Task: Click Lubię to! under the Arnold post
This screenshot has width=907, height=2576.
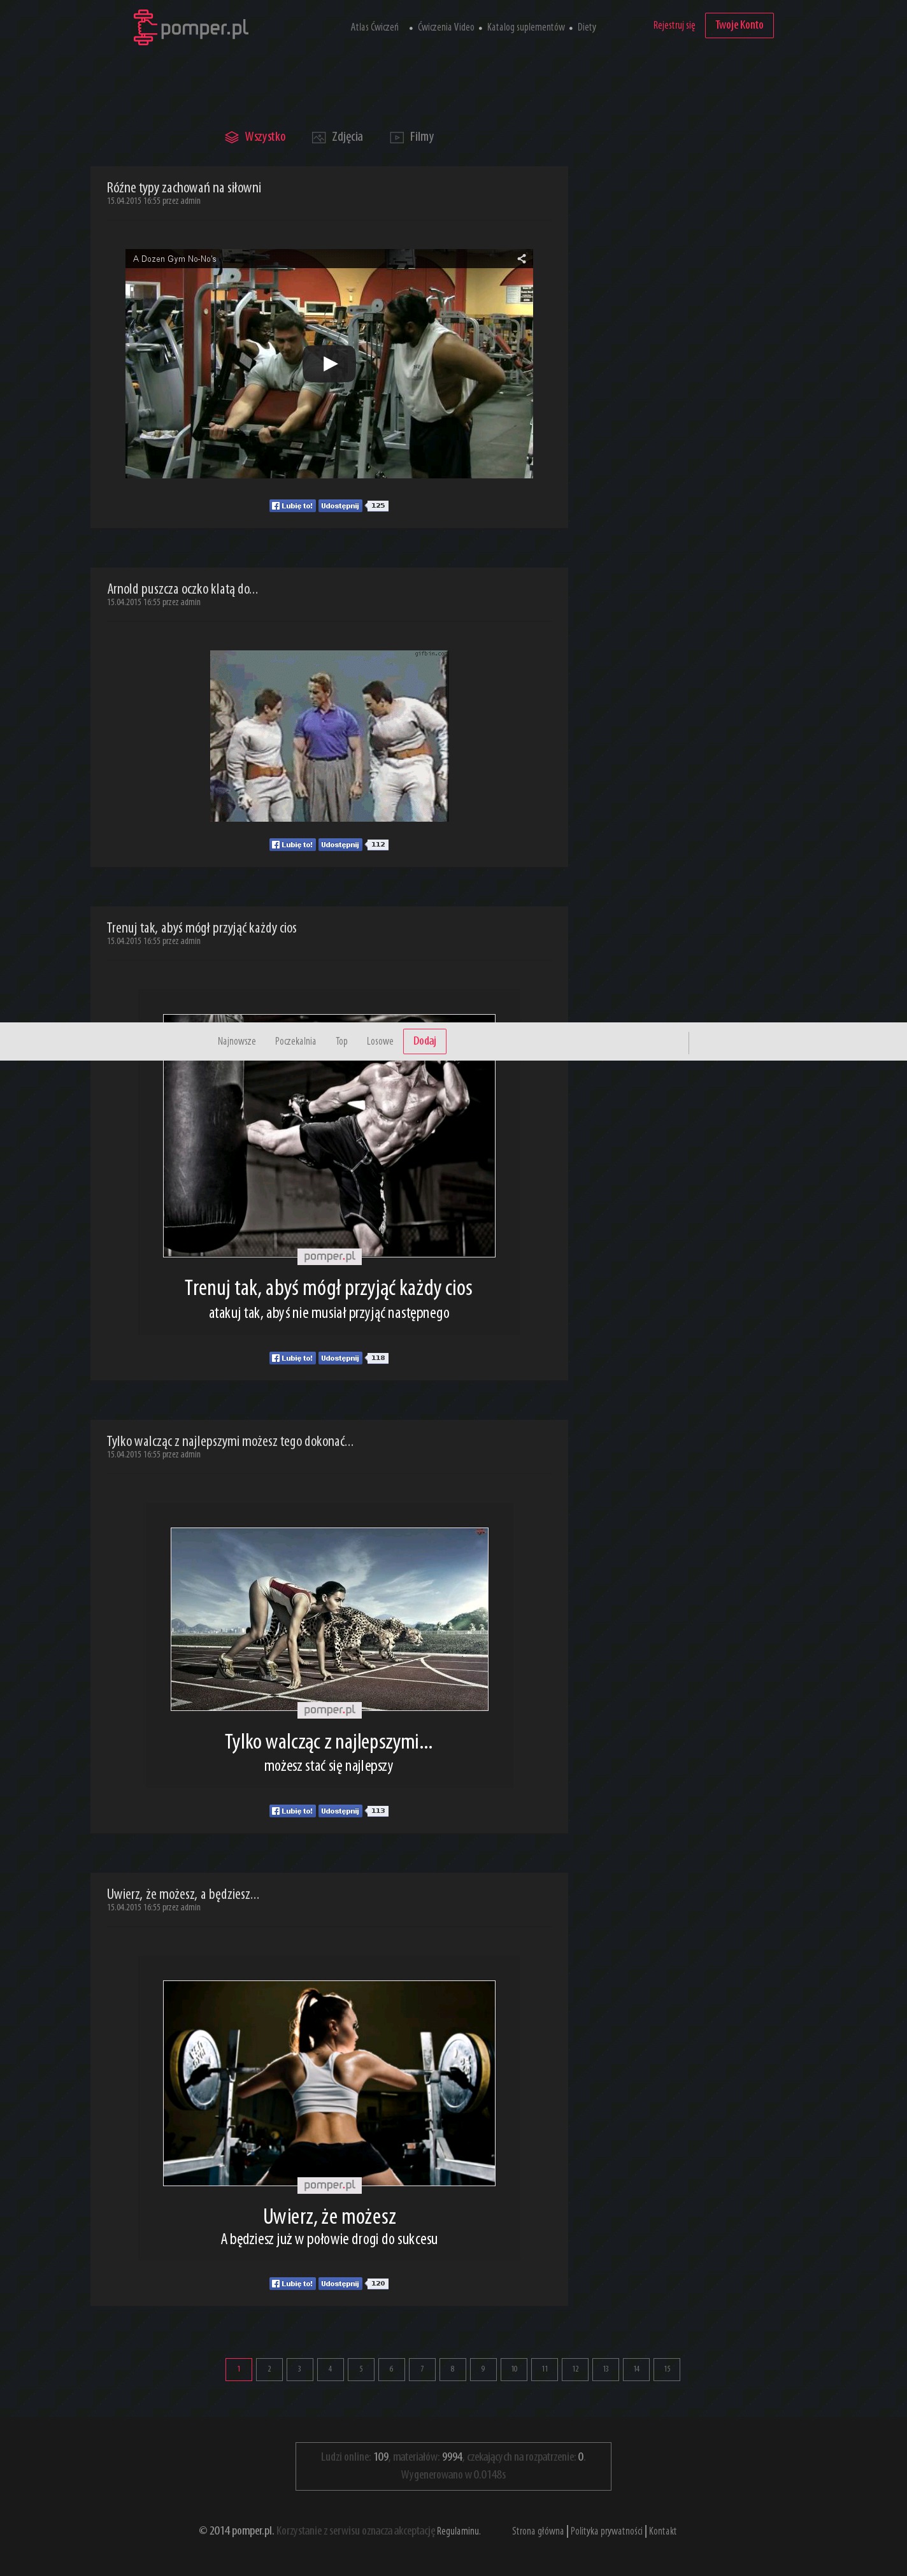Action: [292, 845]
